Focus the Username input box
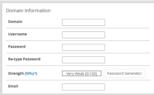 [84, 35]
